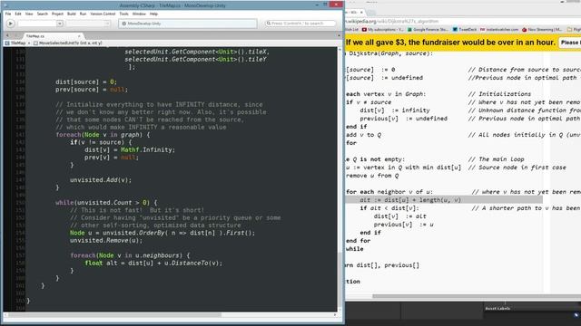Click 'dist[v] := infinity' in Wikipedia pseudocode

(395, 110)
